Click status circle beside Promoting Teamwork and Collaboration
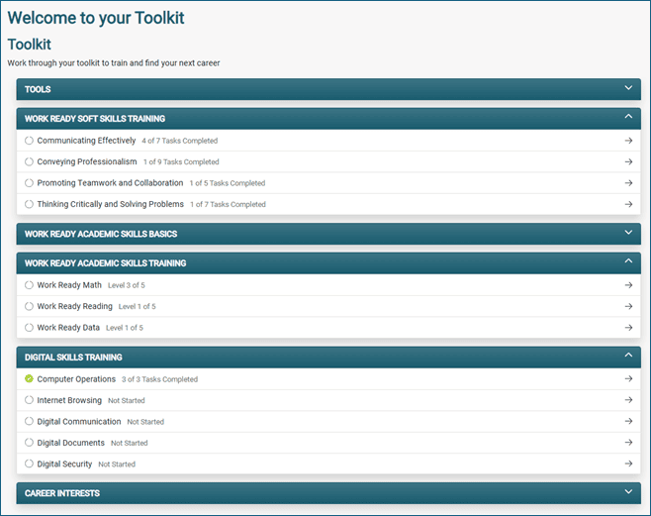The width and height of the screenshot is (651, 516). 29,183
